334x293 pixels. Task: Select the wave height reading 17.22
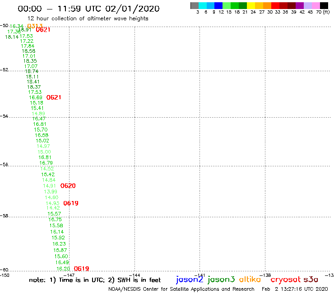(27, 41)
